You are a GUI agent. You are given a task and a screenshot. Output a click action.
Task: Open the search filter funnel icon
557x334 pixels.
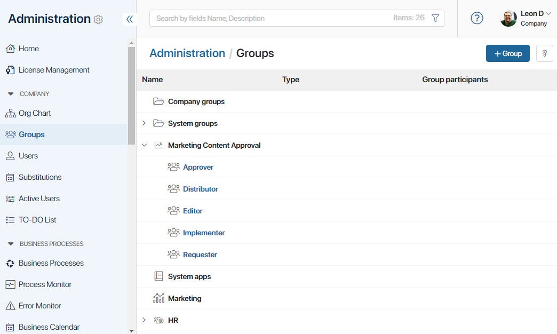tap(435, 18)
